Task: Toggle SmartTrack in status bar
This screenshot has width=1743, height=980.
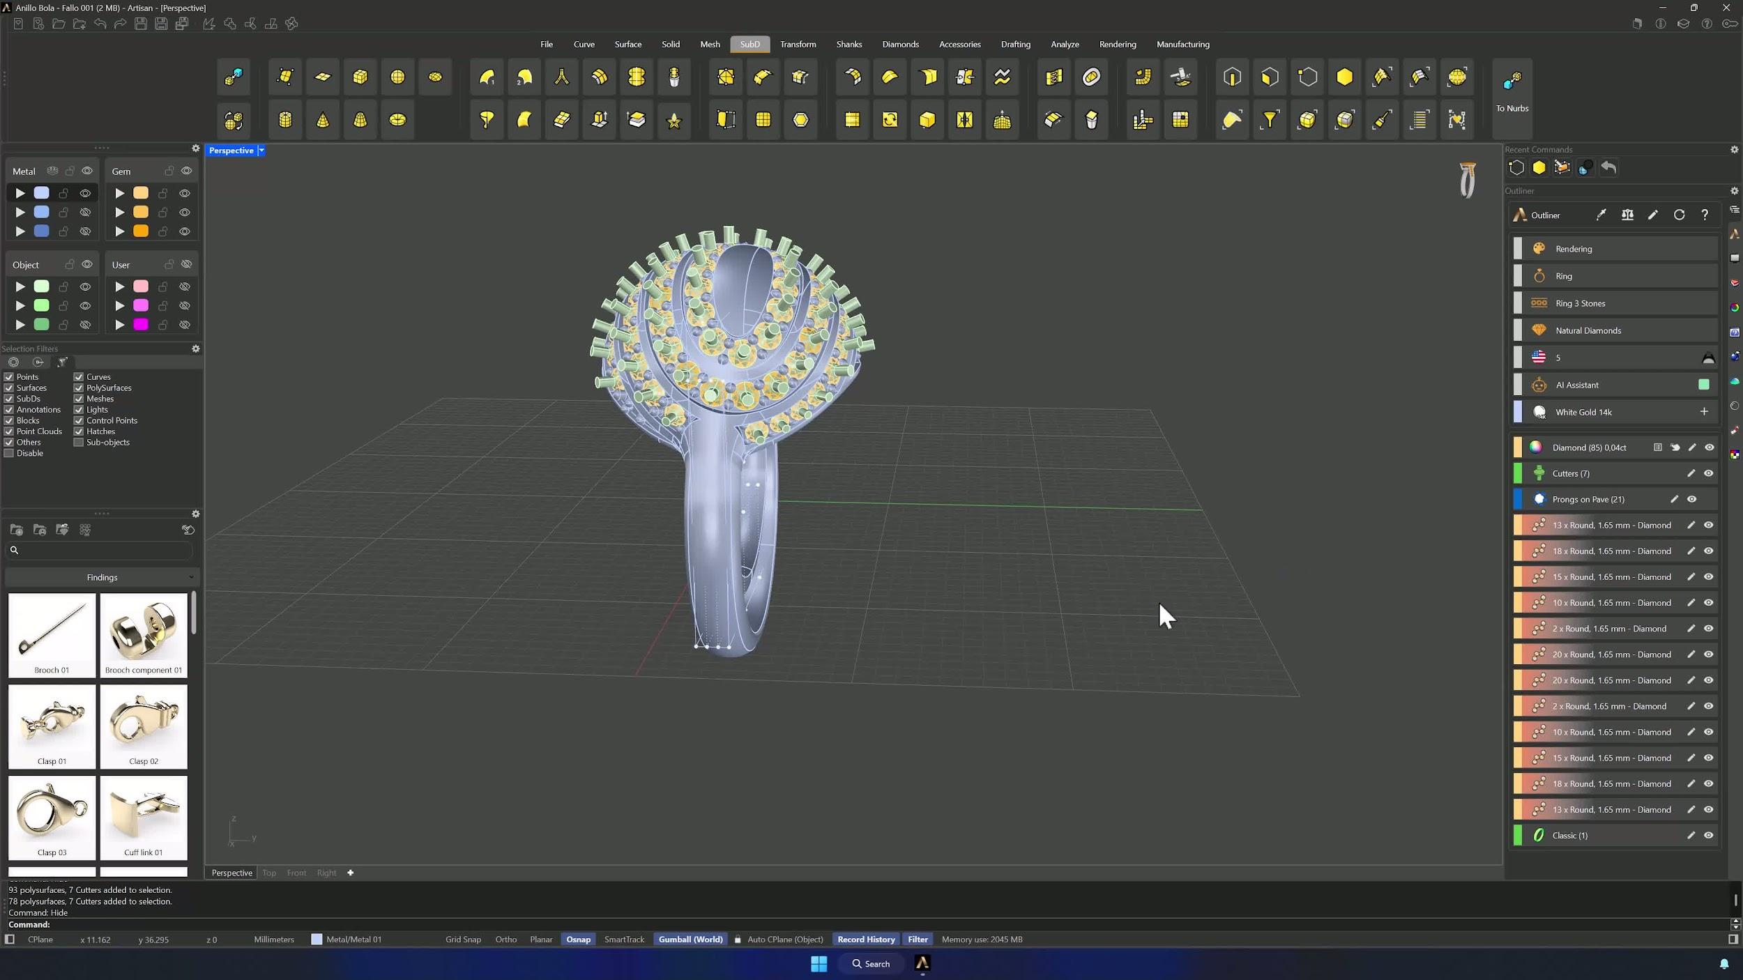Action: [x=624, y=940]
